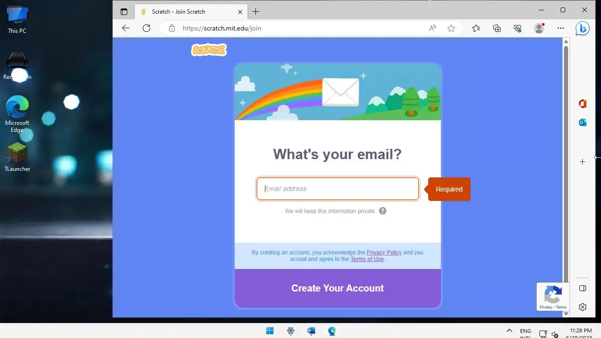The image size is (601, 338).
Task: Select the Scratch - Join Scratch tab
Action: point(191,12)
